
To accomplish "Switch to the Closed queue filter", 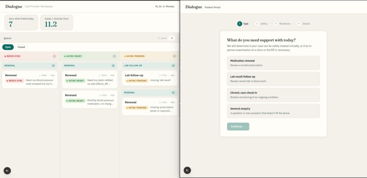I will pos(21,47).
